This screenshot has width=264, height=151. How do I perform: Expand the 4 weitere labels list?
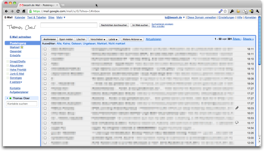point(16,82)
